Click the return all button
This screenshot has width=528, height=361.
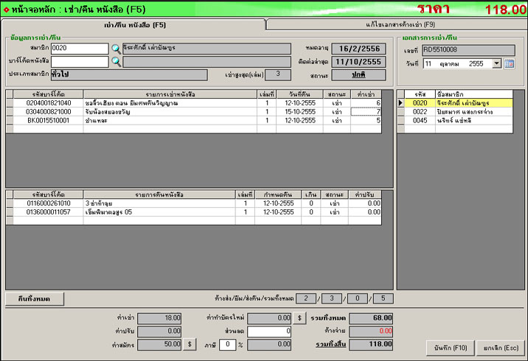[35, 299]
